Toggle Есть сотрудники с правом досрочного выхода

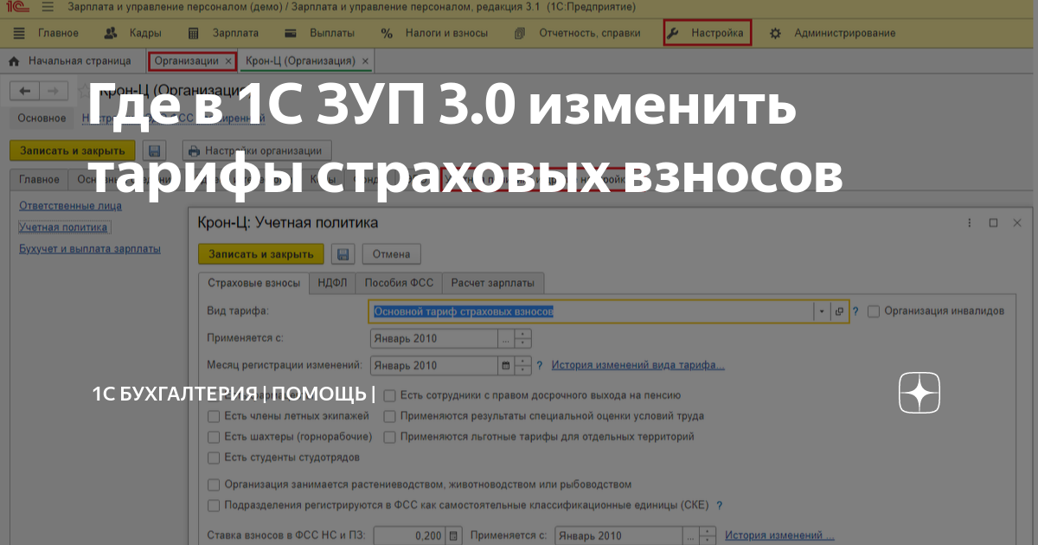click(x=390, y=395)
